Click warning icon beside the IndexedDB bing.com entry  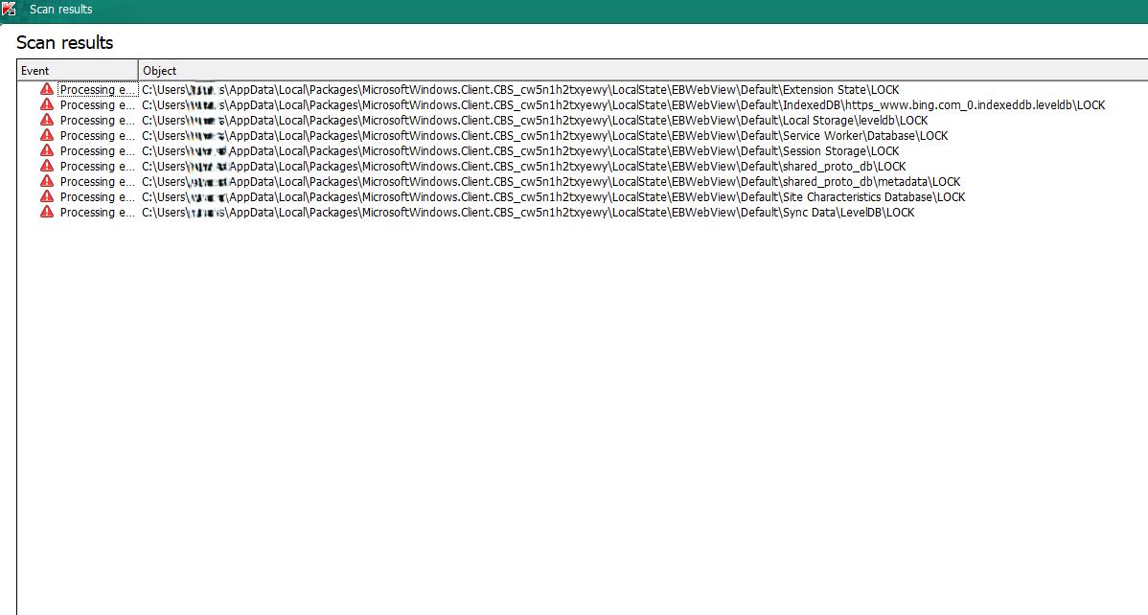click(x=46, y=104)
